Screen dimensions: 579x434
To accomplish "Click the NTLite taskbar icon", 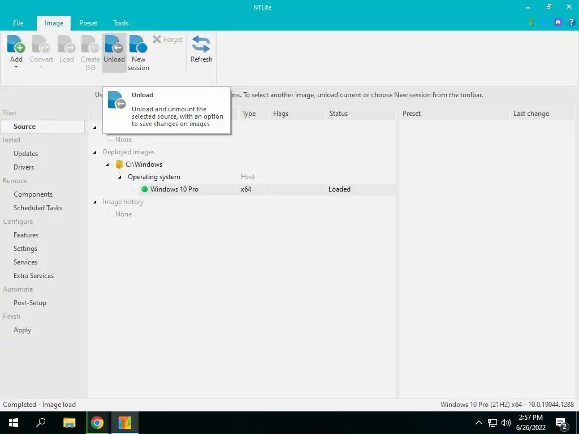I will click(125, 423).
